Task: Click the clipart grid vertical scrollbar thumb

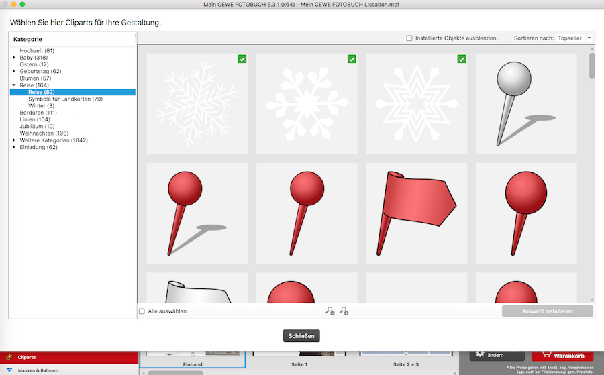Action: (592, 66)
